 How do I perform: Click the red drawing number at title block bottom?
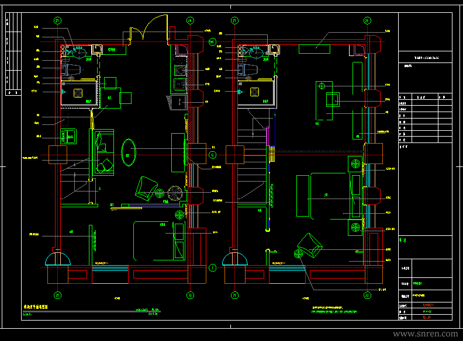tap(426, 318)
